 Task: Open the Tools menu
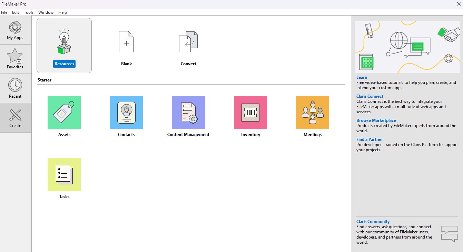click(x=29, y=12)
